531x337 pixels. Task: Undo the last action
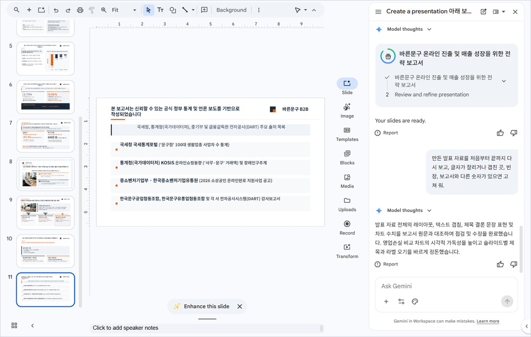click(x=56, y=10)
